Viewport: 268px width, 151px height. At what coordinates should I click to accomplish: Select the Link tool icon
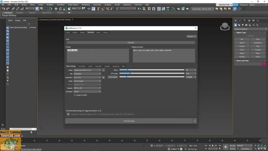(x=13, y=9)
